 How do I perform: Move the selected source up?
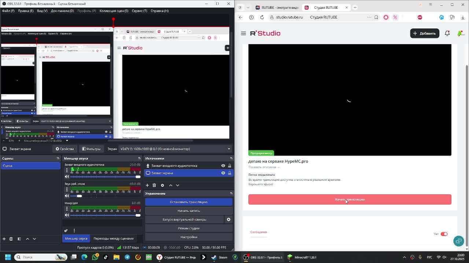tap(170, 185)
